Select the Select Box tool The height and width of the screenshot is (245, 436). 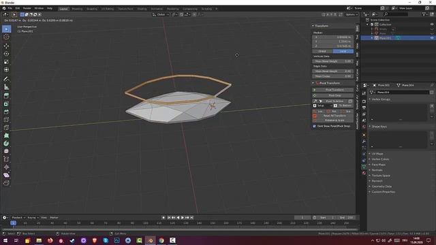(x=6, y=29)
